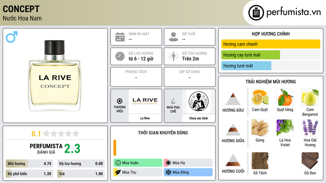Click the perfumista.vn bottle logo
Image resolution: width=326 pixels, height=183 pixels.
pos(256,13)
